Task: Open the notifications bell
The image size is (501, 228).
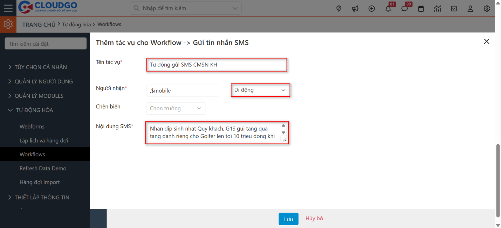Action: coord(388,9)
